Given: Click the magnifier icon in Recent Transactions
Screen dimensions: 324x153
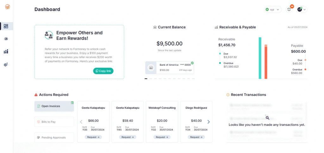Looking at the screenshot, I should click(267, 118).
